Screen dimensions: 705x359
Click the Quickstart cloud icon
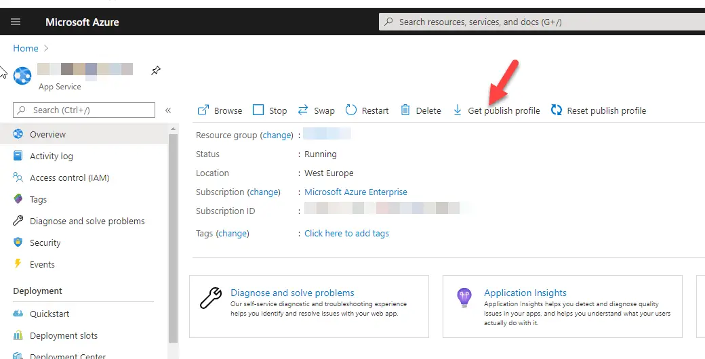[18, 313]
